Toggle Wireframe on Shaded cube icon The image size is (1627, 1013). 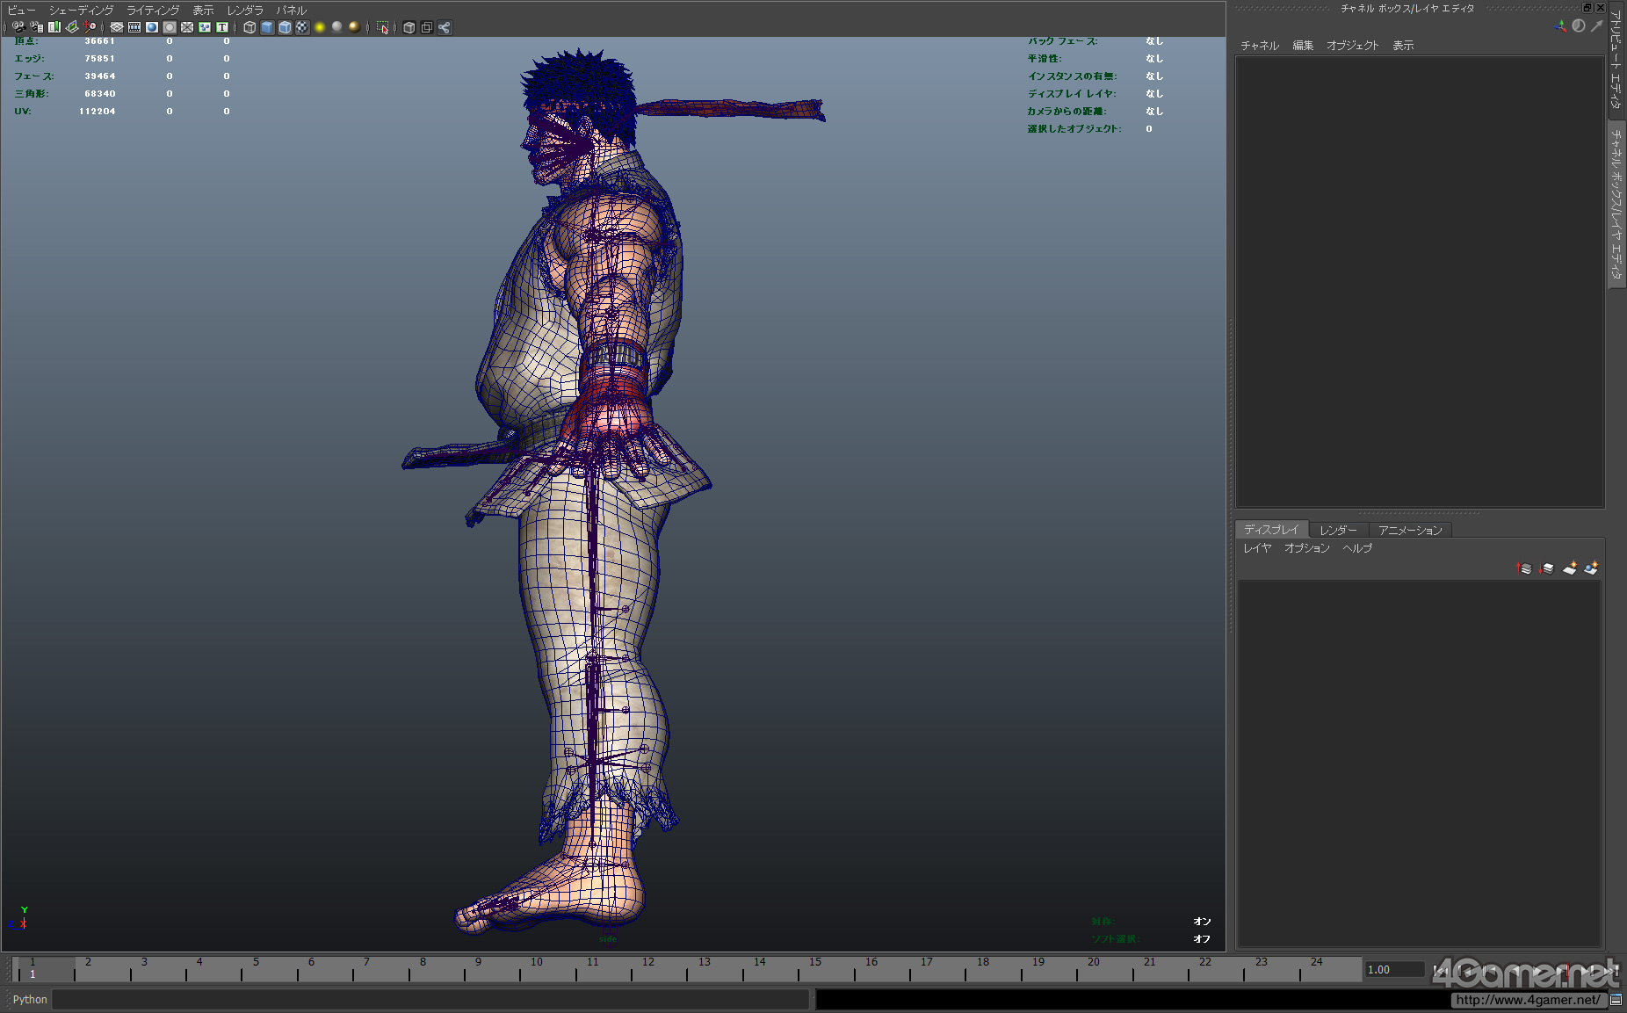coord(285,27)
